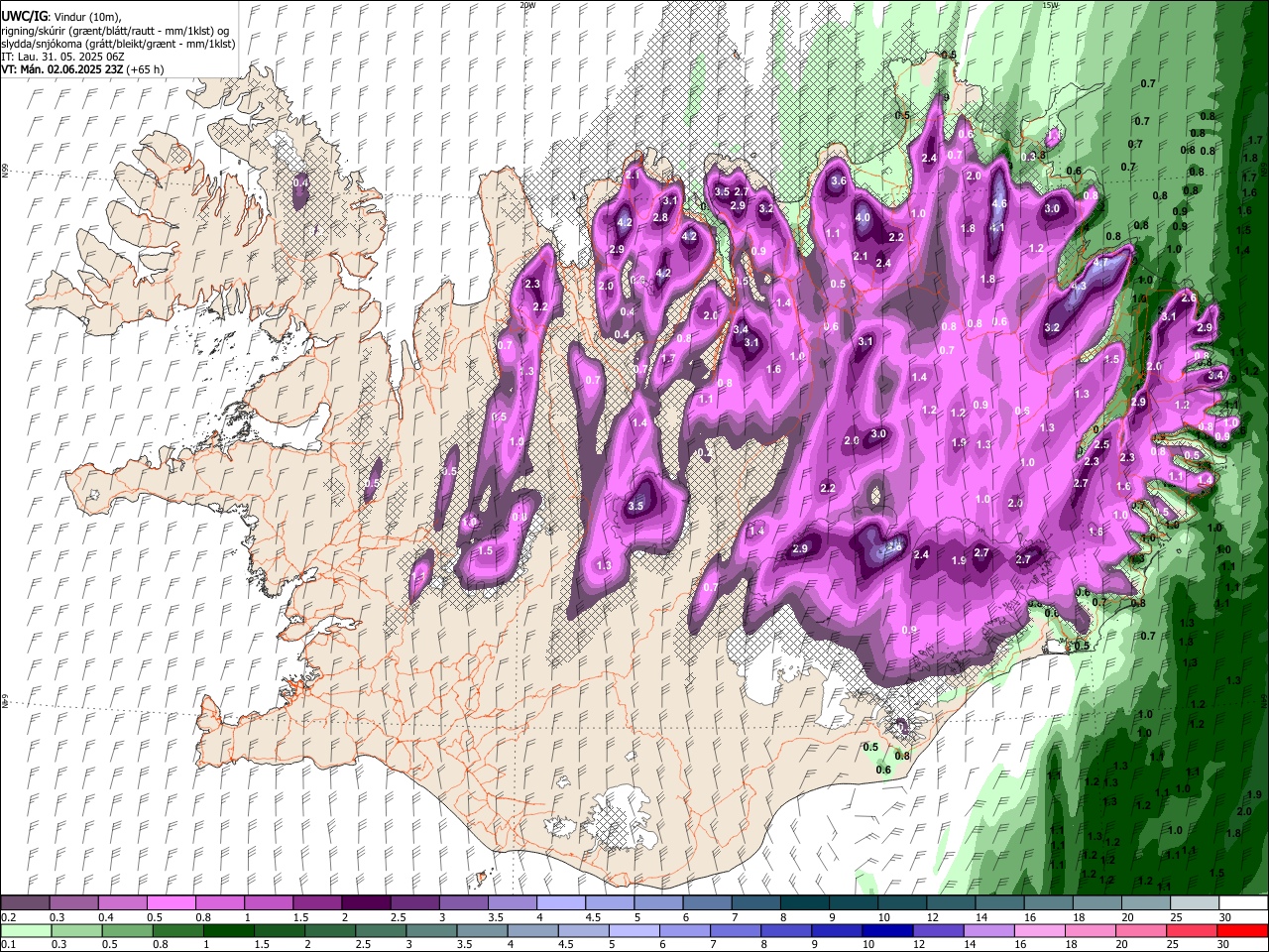1269x952 pixels.
Task: Click the pale green 0.1 swatch in the lower legend row
Action: [26, 931]
